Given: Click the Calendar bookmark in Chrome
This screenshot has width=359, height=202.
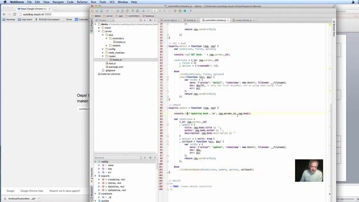Looking at the screenshot, I should click(x=81, y=20).
